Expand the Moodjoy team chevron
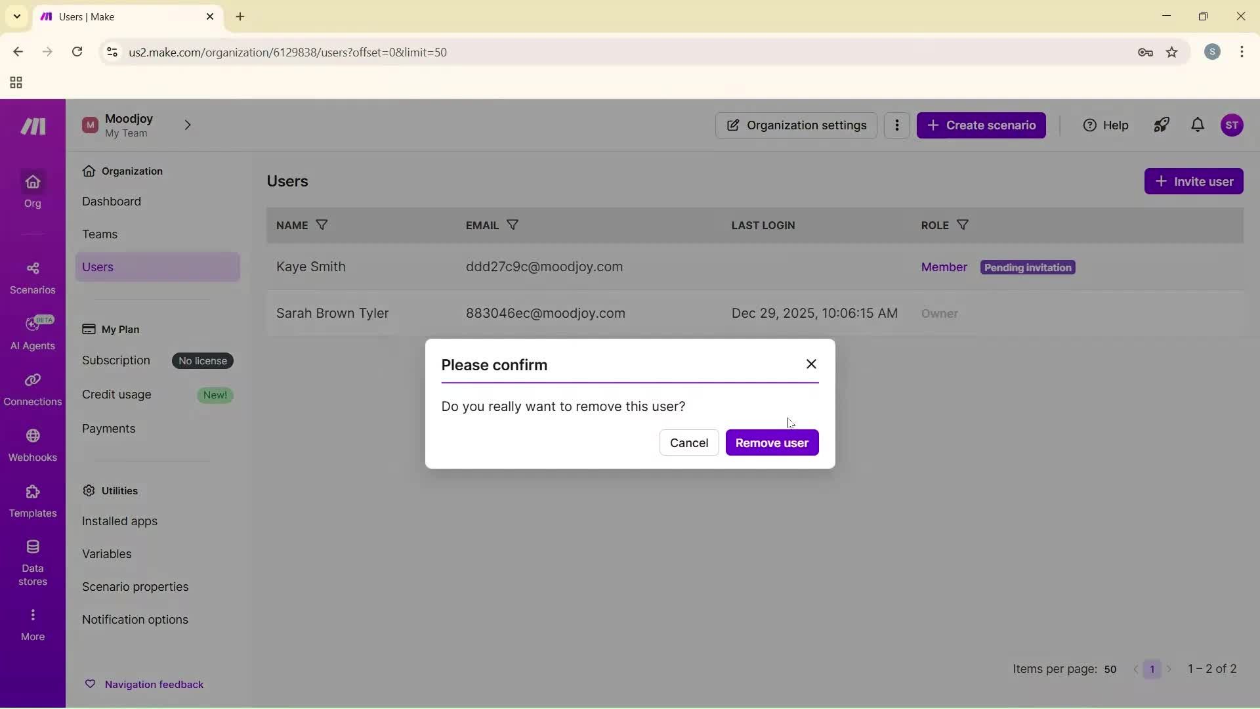Screen dimensions: 1260x709 [188, 125]
